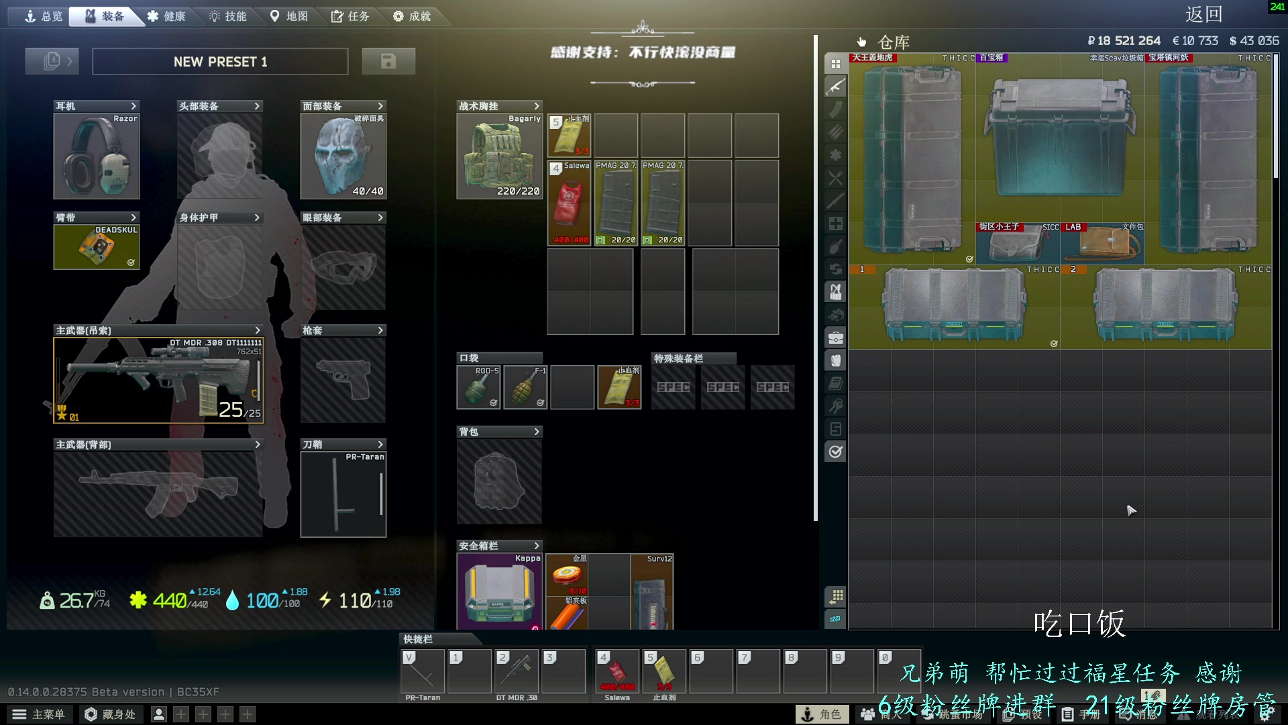Filter stash by magazines icon

pos(835,109)
